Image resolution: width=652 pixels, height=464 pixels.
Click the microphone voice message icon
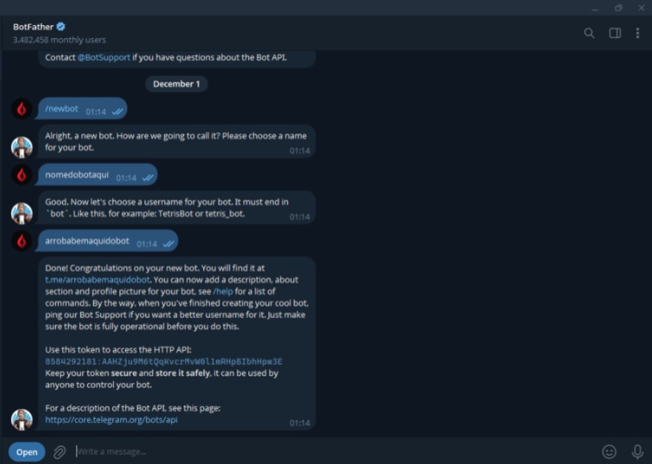click(x=637, y=452)
